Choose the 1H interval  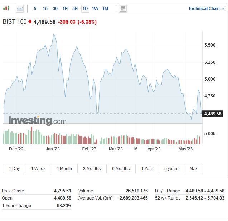click(65, 8)
